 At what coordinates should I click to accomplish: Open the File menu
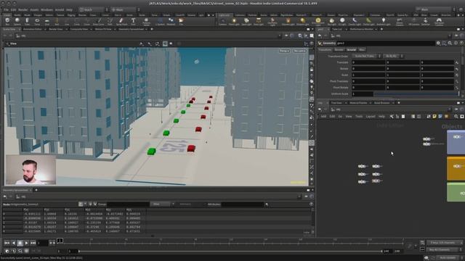point(6,9)
